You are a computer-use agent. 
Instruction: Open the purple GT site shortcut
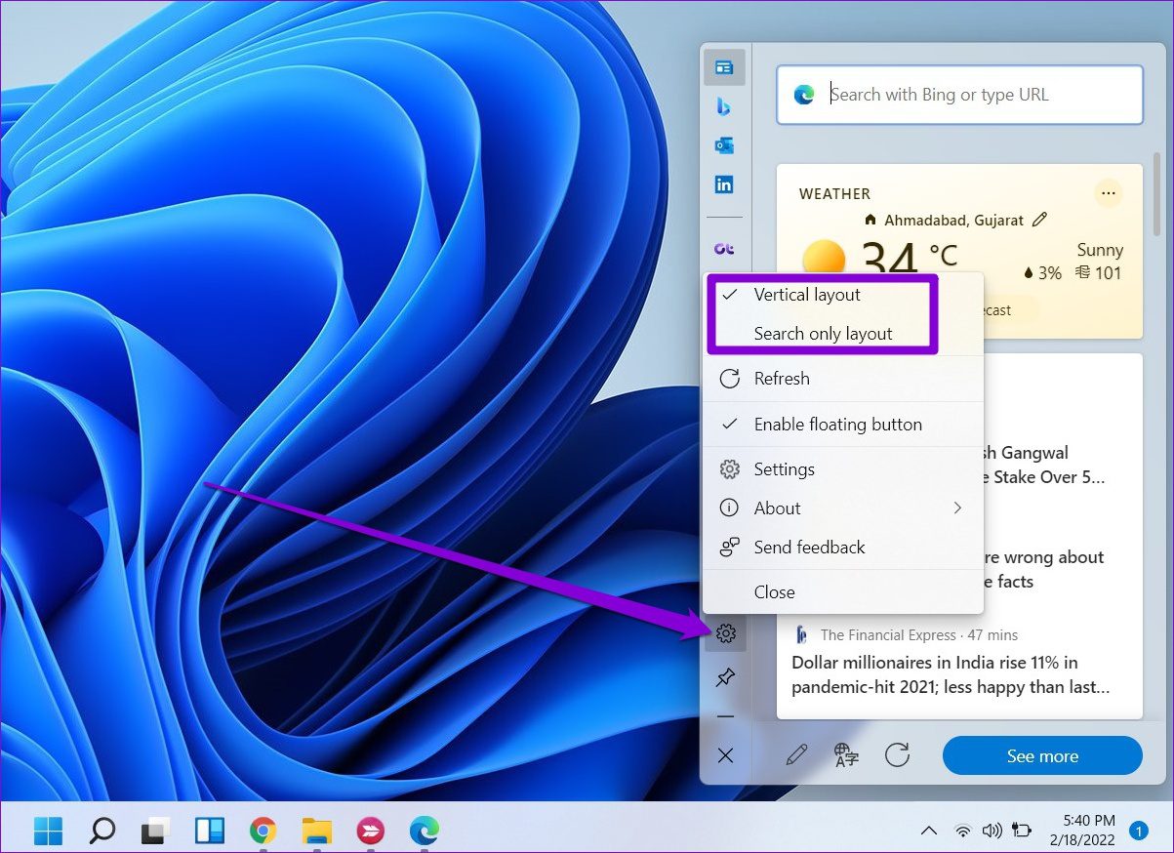724,249
